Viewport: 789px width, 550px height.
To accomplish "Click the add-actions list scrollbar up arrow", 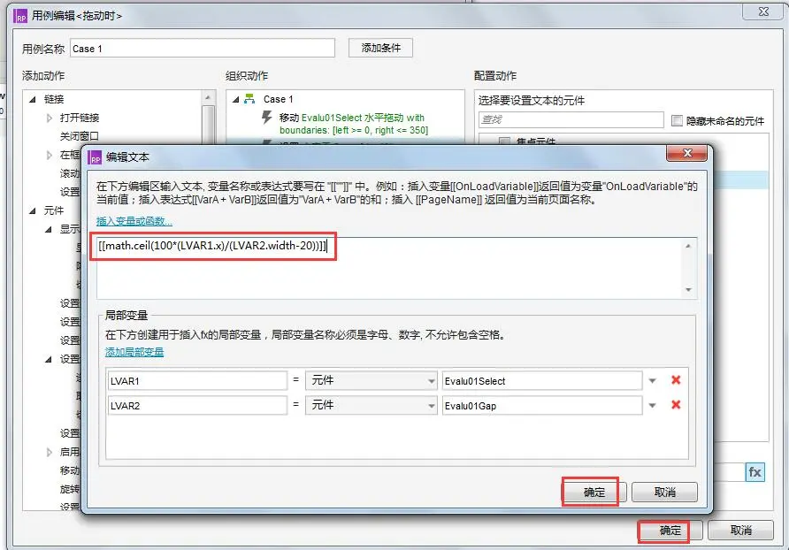I will point(209,97).
